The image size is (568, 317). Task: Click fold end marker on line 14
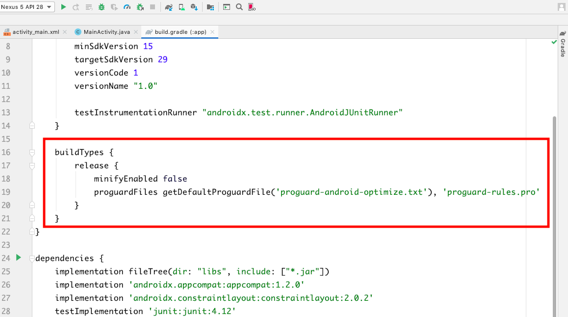click(x=32, y=125)
